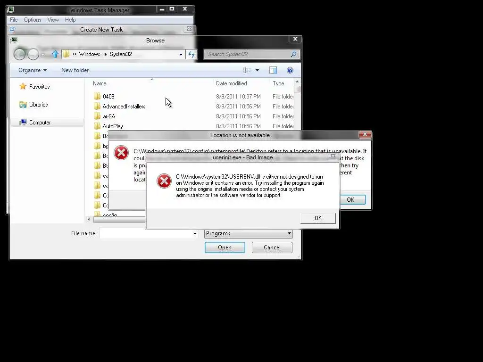Screen dimensions: 483x362
Task: Click File folder type of ar-SA row
Action: point(283,116)
